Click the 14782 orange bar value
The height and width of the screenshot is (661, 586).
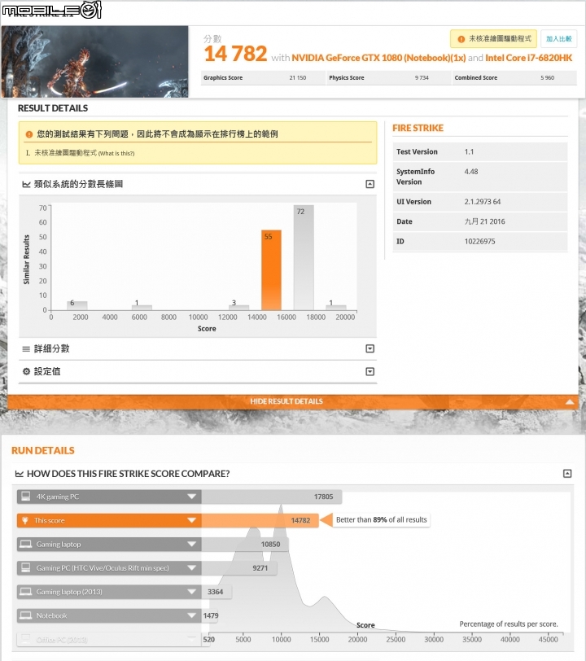[x=300, y=521]
